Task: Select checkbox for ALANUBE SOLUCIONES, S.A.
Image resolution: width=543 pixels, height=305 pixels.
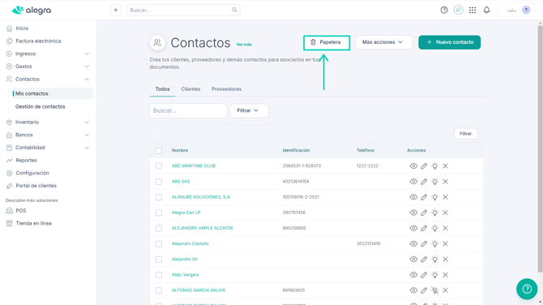Action: (159, 197)
